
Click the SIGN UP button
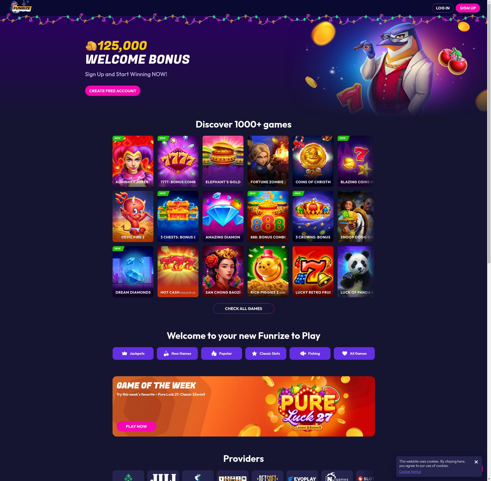(468, 8)
